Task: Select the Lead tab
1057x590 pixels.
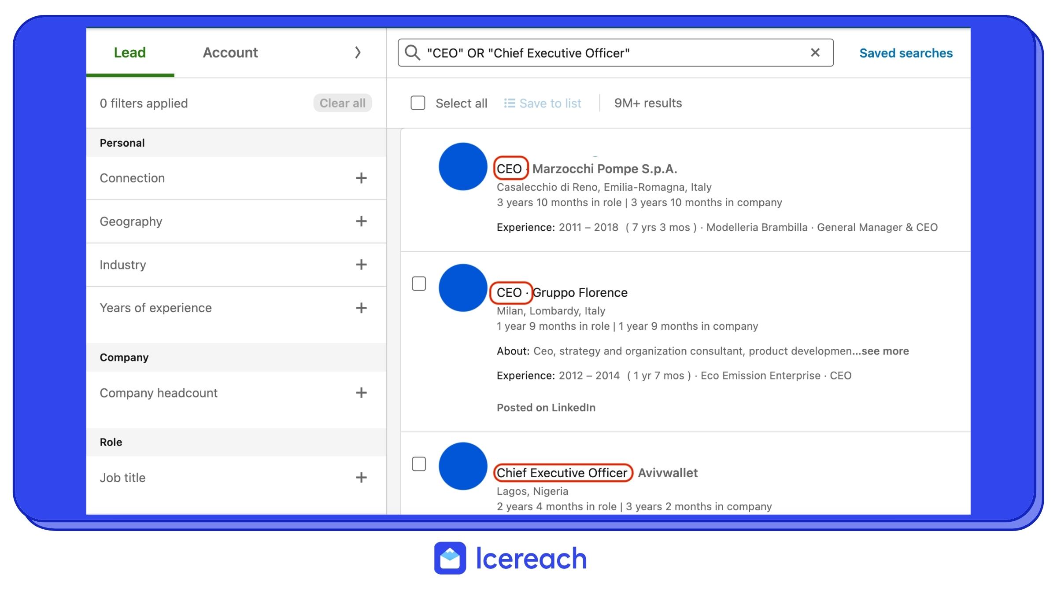Action: click(x=129, y=53)
